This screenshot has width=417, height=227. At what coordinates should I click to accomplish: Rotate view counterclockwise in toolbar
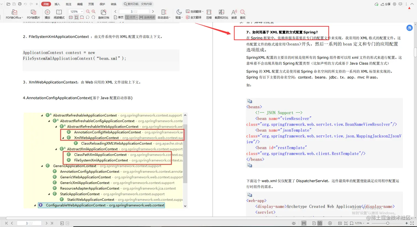(88, 17)
